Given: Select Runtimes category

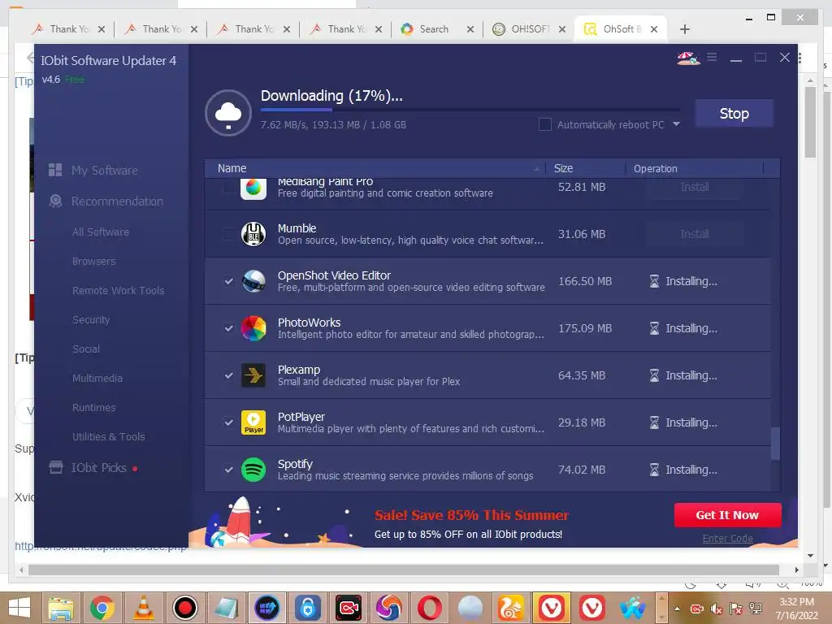Looking at the screenshot, I should coord(93,407).
